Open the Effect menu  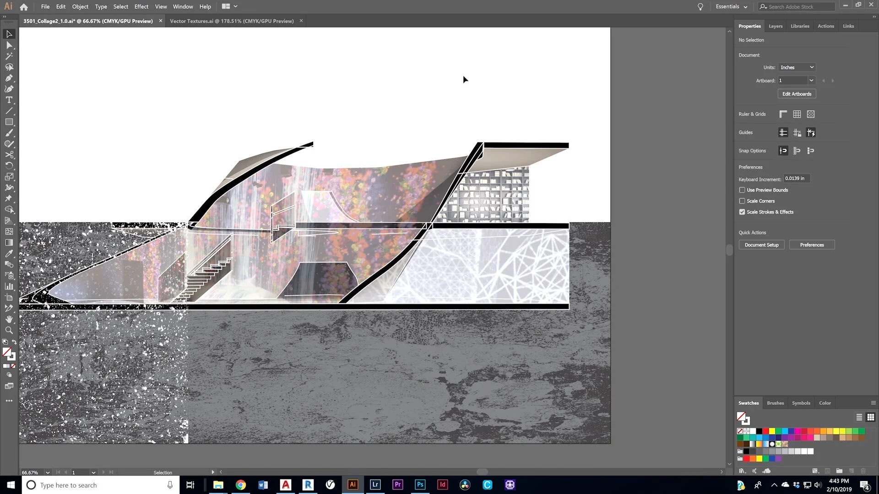[141, 6]
